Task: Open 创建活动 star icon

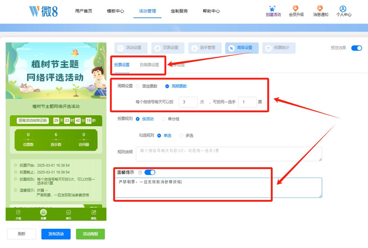Action: (x=272, y=9)
